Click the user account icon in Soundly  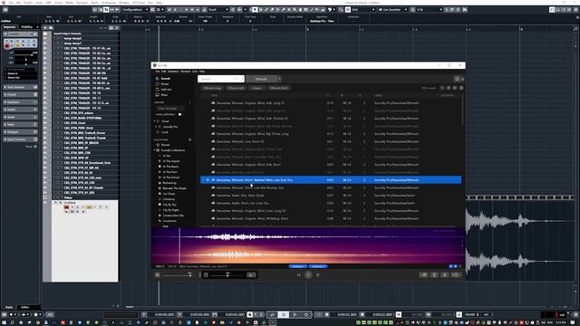coord(457,79)
